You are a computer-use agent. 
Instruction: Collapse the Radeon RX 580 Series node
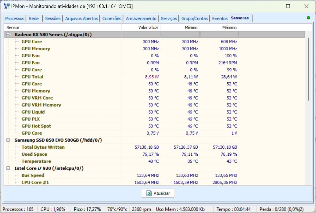pos(8,34)
